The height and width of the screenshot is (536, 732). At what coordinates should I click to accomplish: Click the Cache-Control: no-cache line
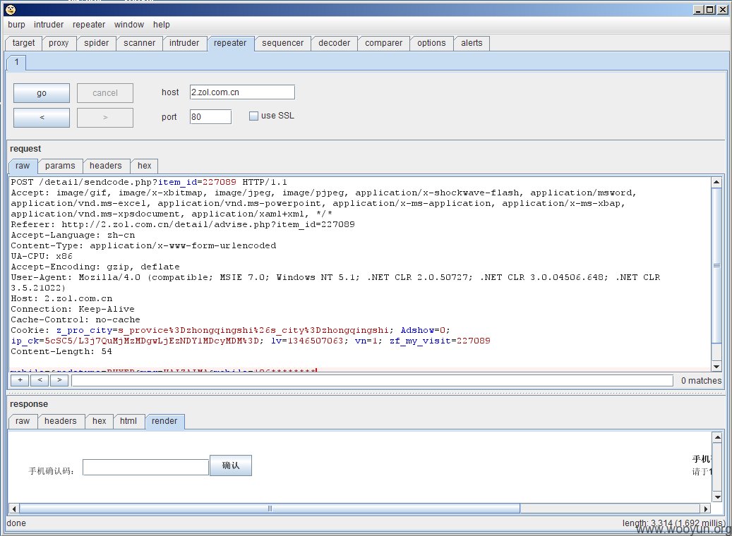pos(76,319)
